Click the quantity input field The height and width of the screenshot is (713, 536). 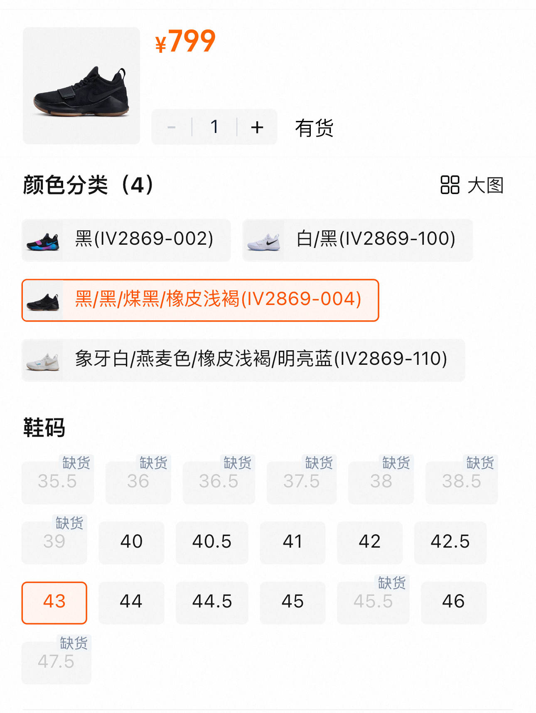click(x=214, y=127)
